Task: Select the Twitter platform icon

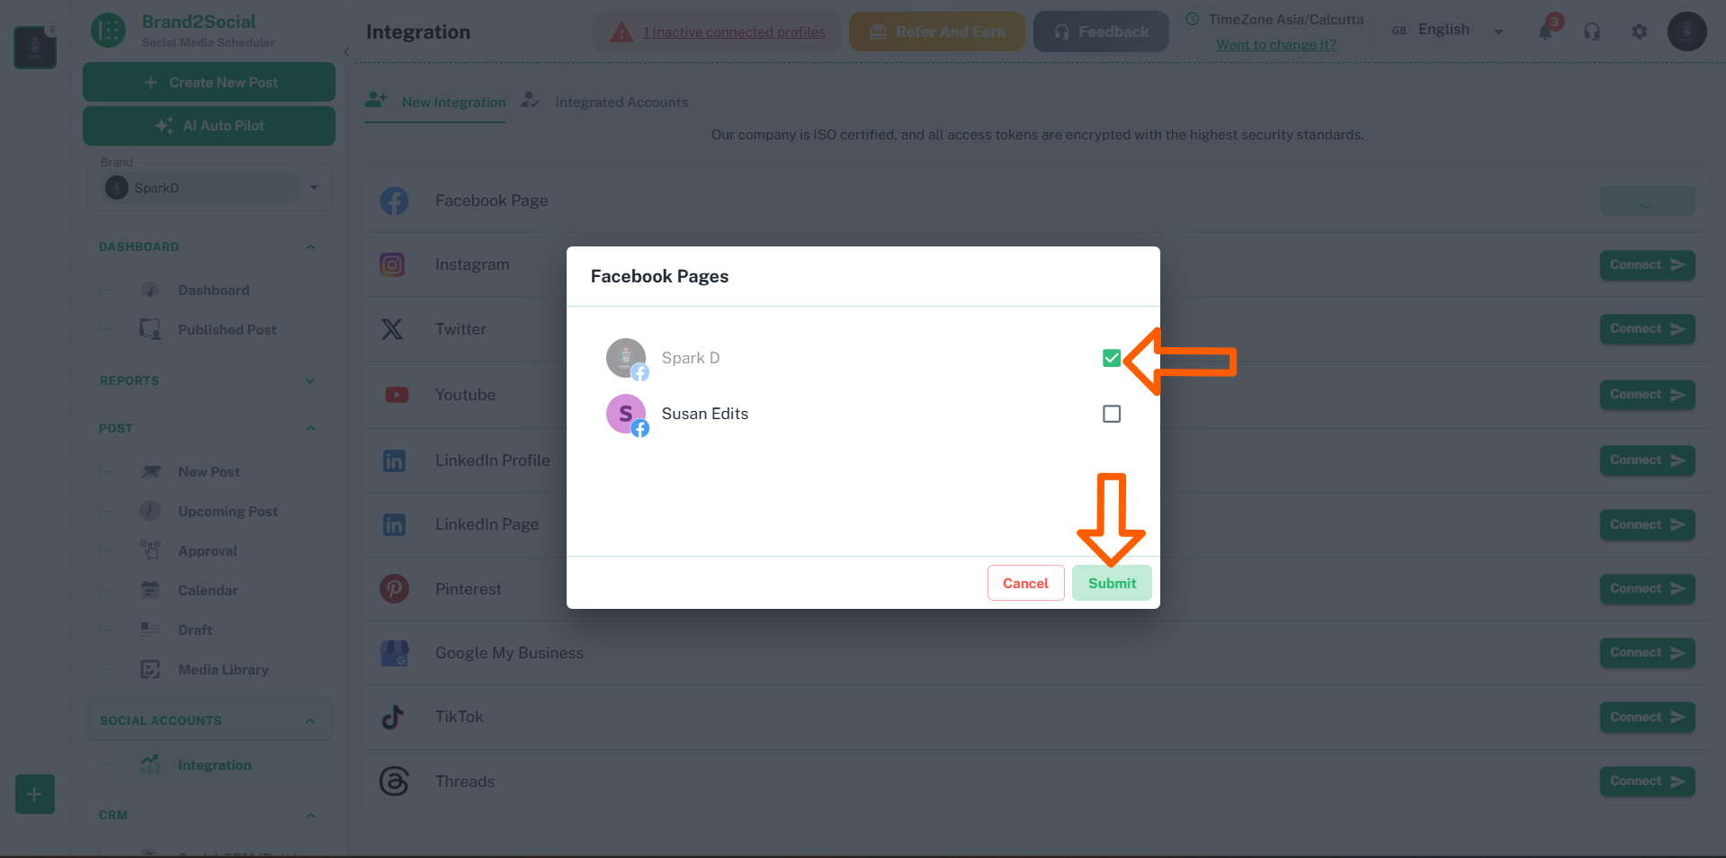Action: (x=393, y=329)
